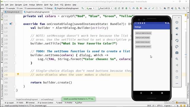Image resolution: width=190 pixels, height=107 pixels.
Task: Click DISPLAY DATE PICKER button in emulator
Action: [142, 38]
